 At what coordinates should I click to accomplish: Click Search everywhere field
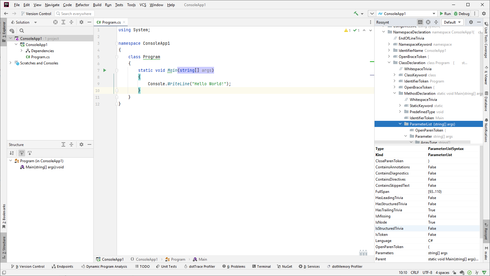pos(75,13)
